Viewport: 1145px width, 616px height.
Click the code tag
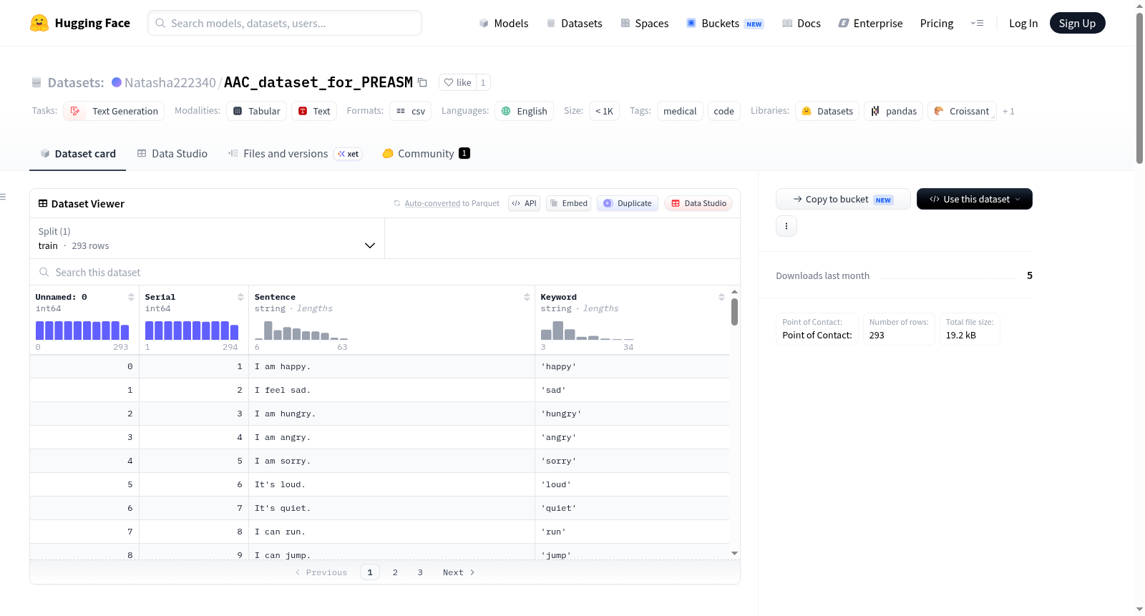click(x=723, y=111)
